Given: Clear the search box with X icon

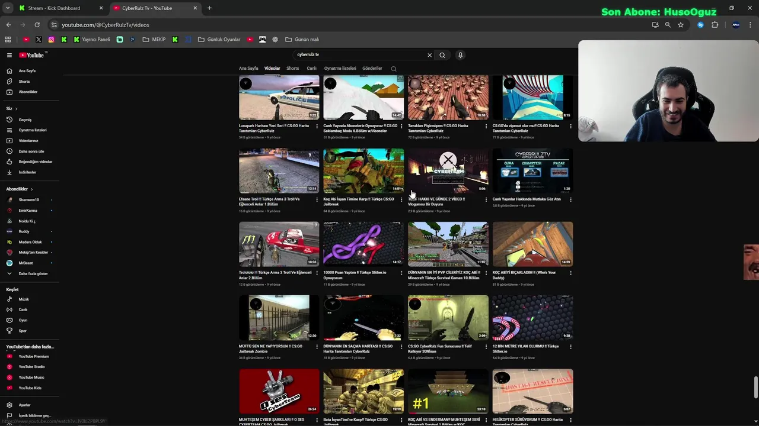Looking at the screenshot, I should pos(430,55).
